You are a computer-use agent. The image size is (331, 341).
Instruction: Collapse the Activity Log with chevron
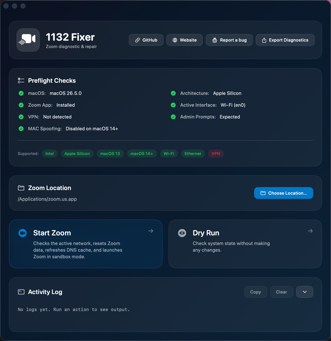(305, 292)
